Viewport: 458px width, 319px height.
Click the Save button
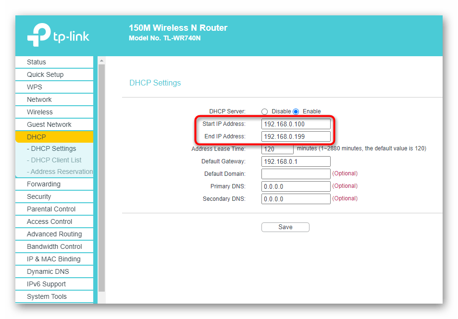point(285,227)
